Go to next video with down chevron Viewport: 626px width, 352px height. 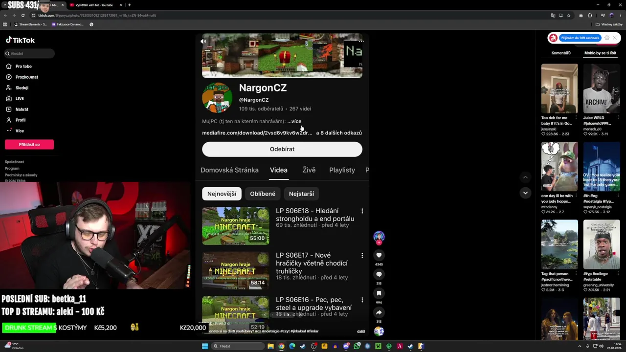pos(525,193)
